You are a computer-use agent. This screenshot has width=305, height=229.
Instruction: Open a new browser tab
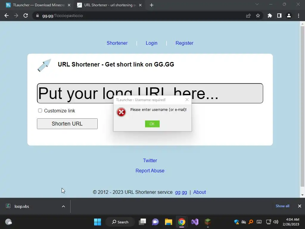152,5
